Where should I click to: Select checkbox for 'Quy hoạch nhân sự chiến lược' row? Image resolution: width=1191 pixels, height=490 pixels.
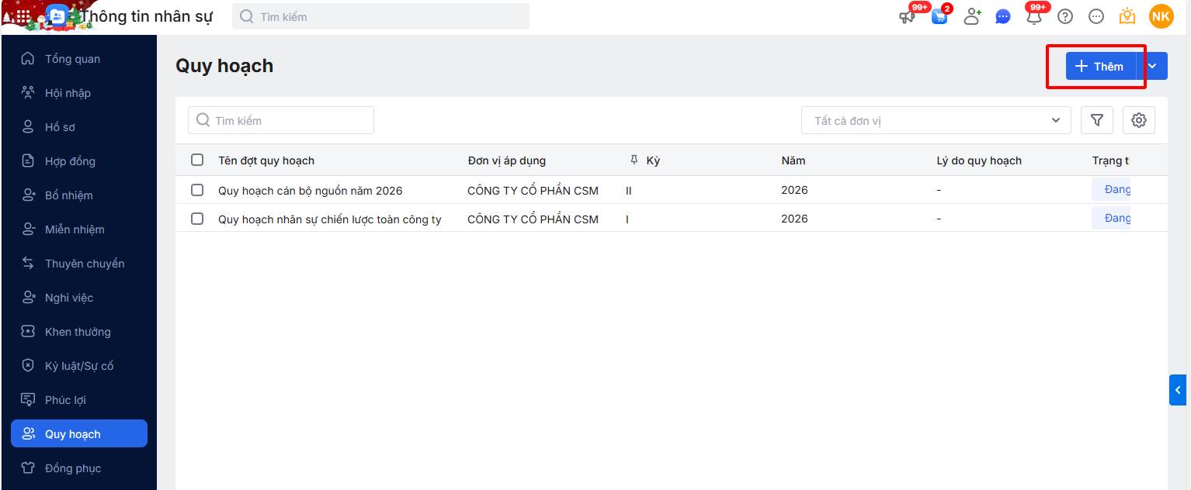[x=197, y=219]
